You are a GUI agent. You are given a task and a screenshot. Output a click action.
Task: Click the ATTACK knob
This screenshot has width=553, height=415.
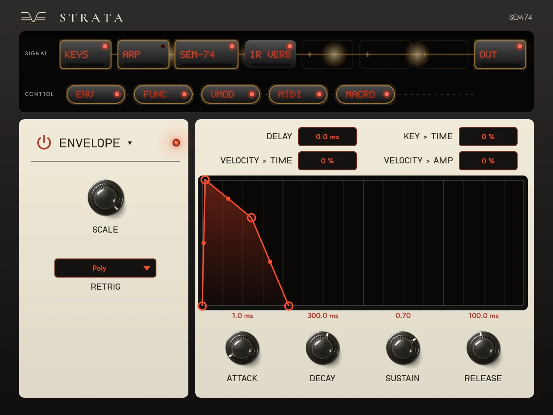click(242, 348)
